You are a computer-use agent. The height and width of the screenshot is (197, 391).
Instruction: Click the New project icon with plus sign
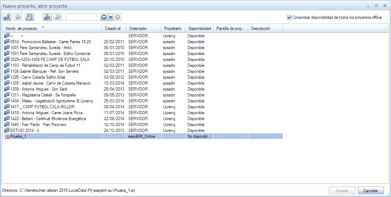click(x=7, y=17)
